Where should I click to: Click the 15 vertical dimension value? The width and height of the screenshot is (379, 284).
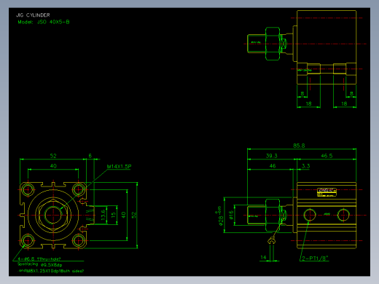tap(113, 215)
